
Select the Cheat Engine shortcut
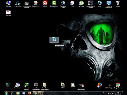17,4
